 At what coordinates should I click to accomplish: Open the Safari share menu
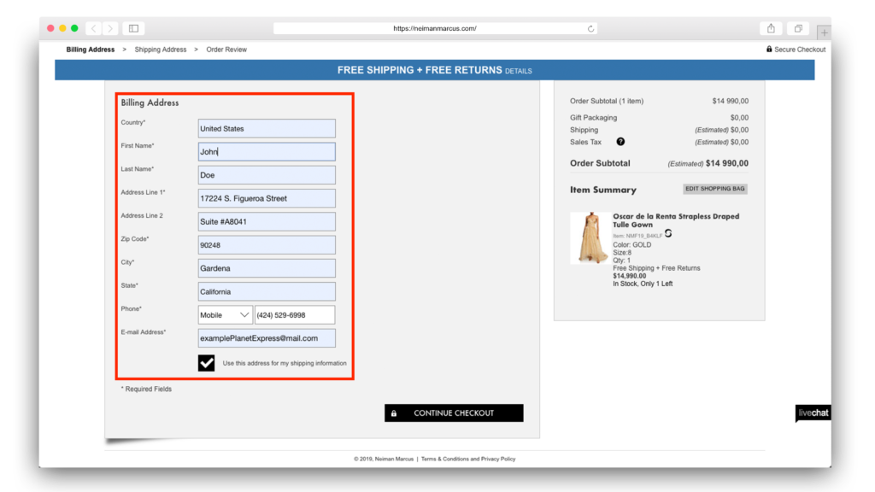tap(771, 28)
